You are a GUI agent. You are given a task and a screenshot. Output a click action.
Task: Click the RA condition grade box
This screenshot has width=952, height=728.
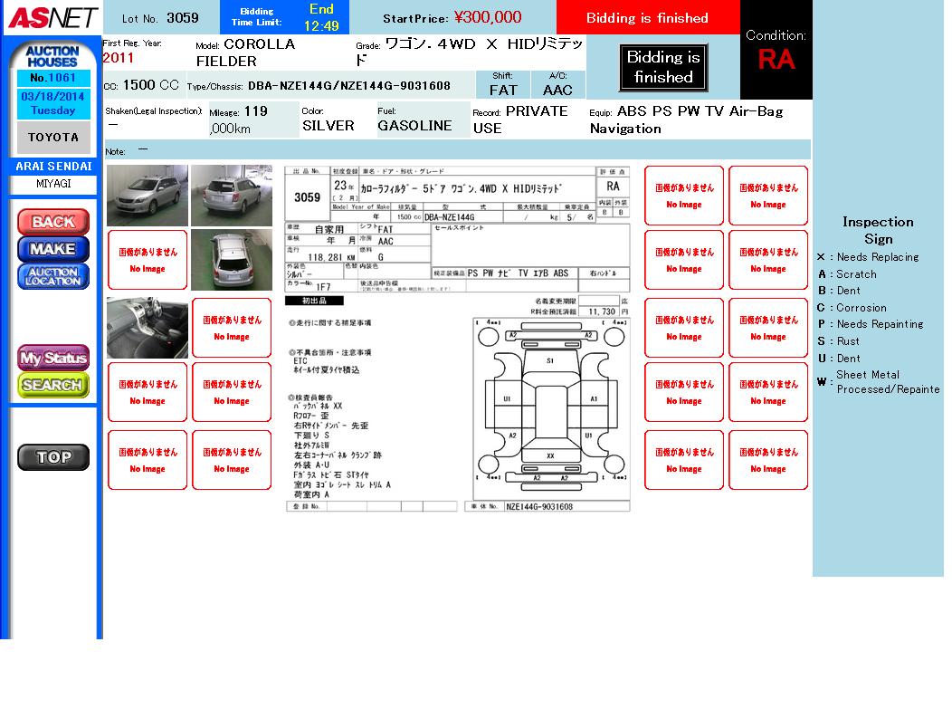click(776, 51)
